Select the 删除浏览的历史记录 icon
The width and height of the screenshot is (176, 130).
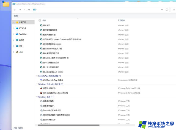click(41, 53)
